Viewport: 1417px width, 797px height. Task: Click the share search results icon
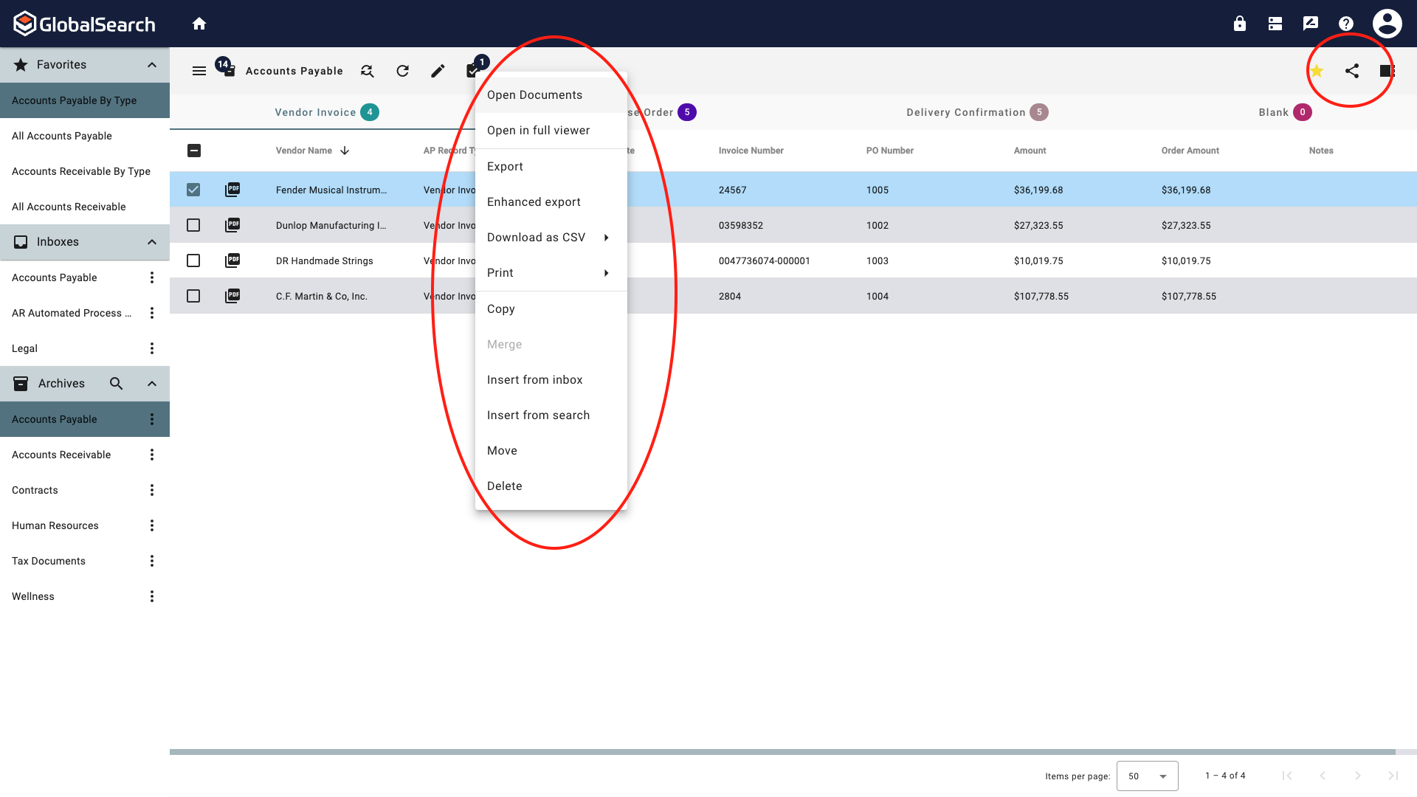[x=1352, y=71]
